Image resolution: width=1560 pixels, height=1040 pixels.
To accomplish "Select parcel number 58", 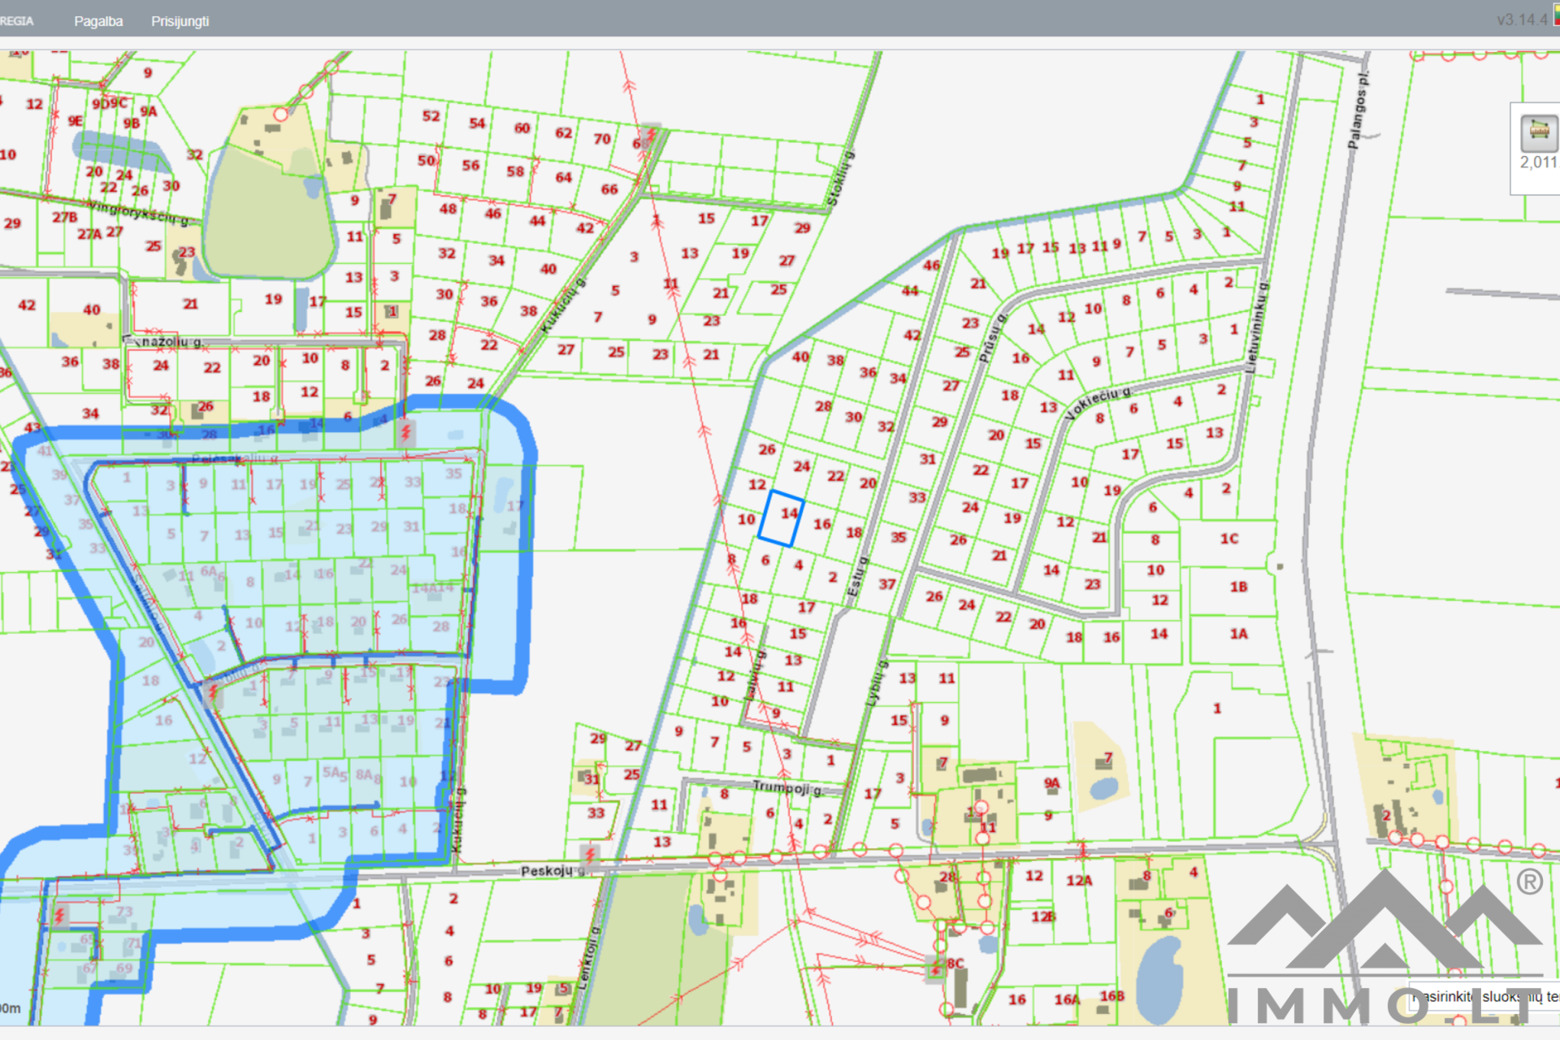I will (x=516, y=171).
